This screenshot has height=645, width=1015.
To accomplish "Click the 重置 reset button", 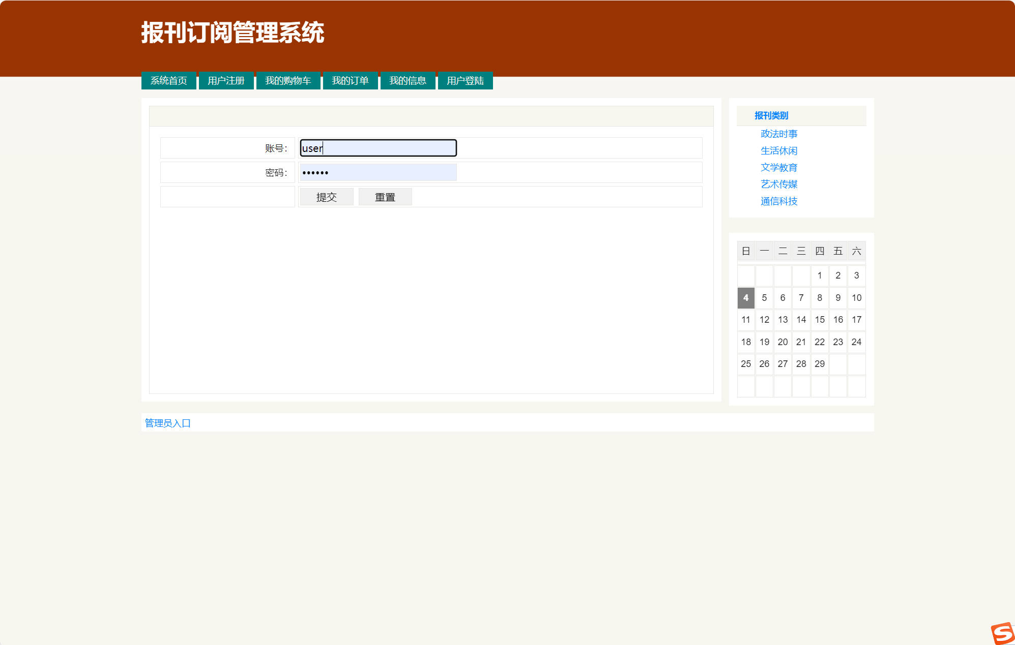I will 385,197.
